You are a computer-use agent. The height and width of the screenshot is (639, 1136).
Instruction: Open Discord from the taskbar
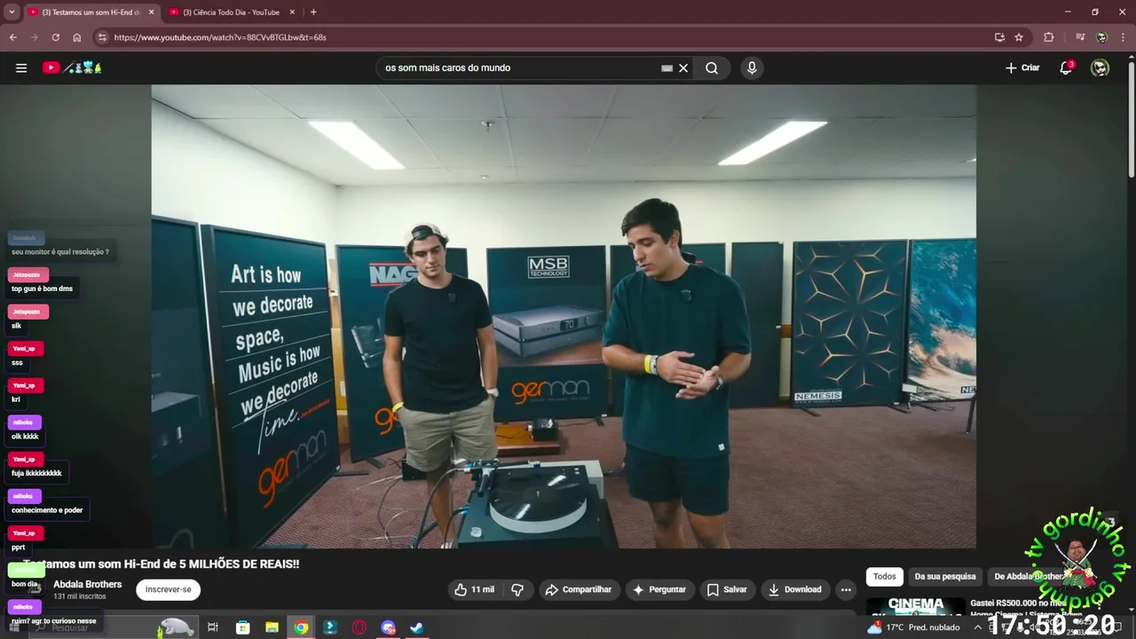pyautogui.click(x=388, y=627)
